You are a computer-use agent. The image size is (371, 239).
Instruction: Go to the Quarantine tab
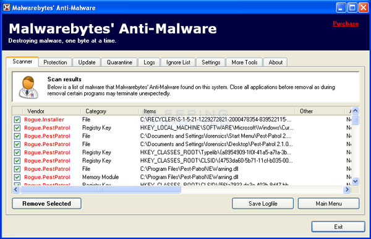(119, 63)
